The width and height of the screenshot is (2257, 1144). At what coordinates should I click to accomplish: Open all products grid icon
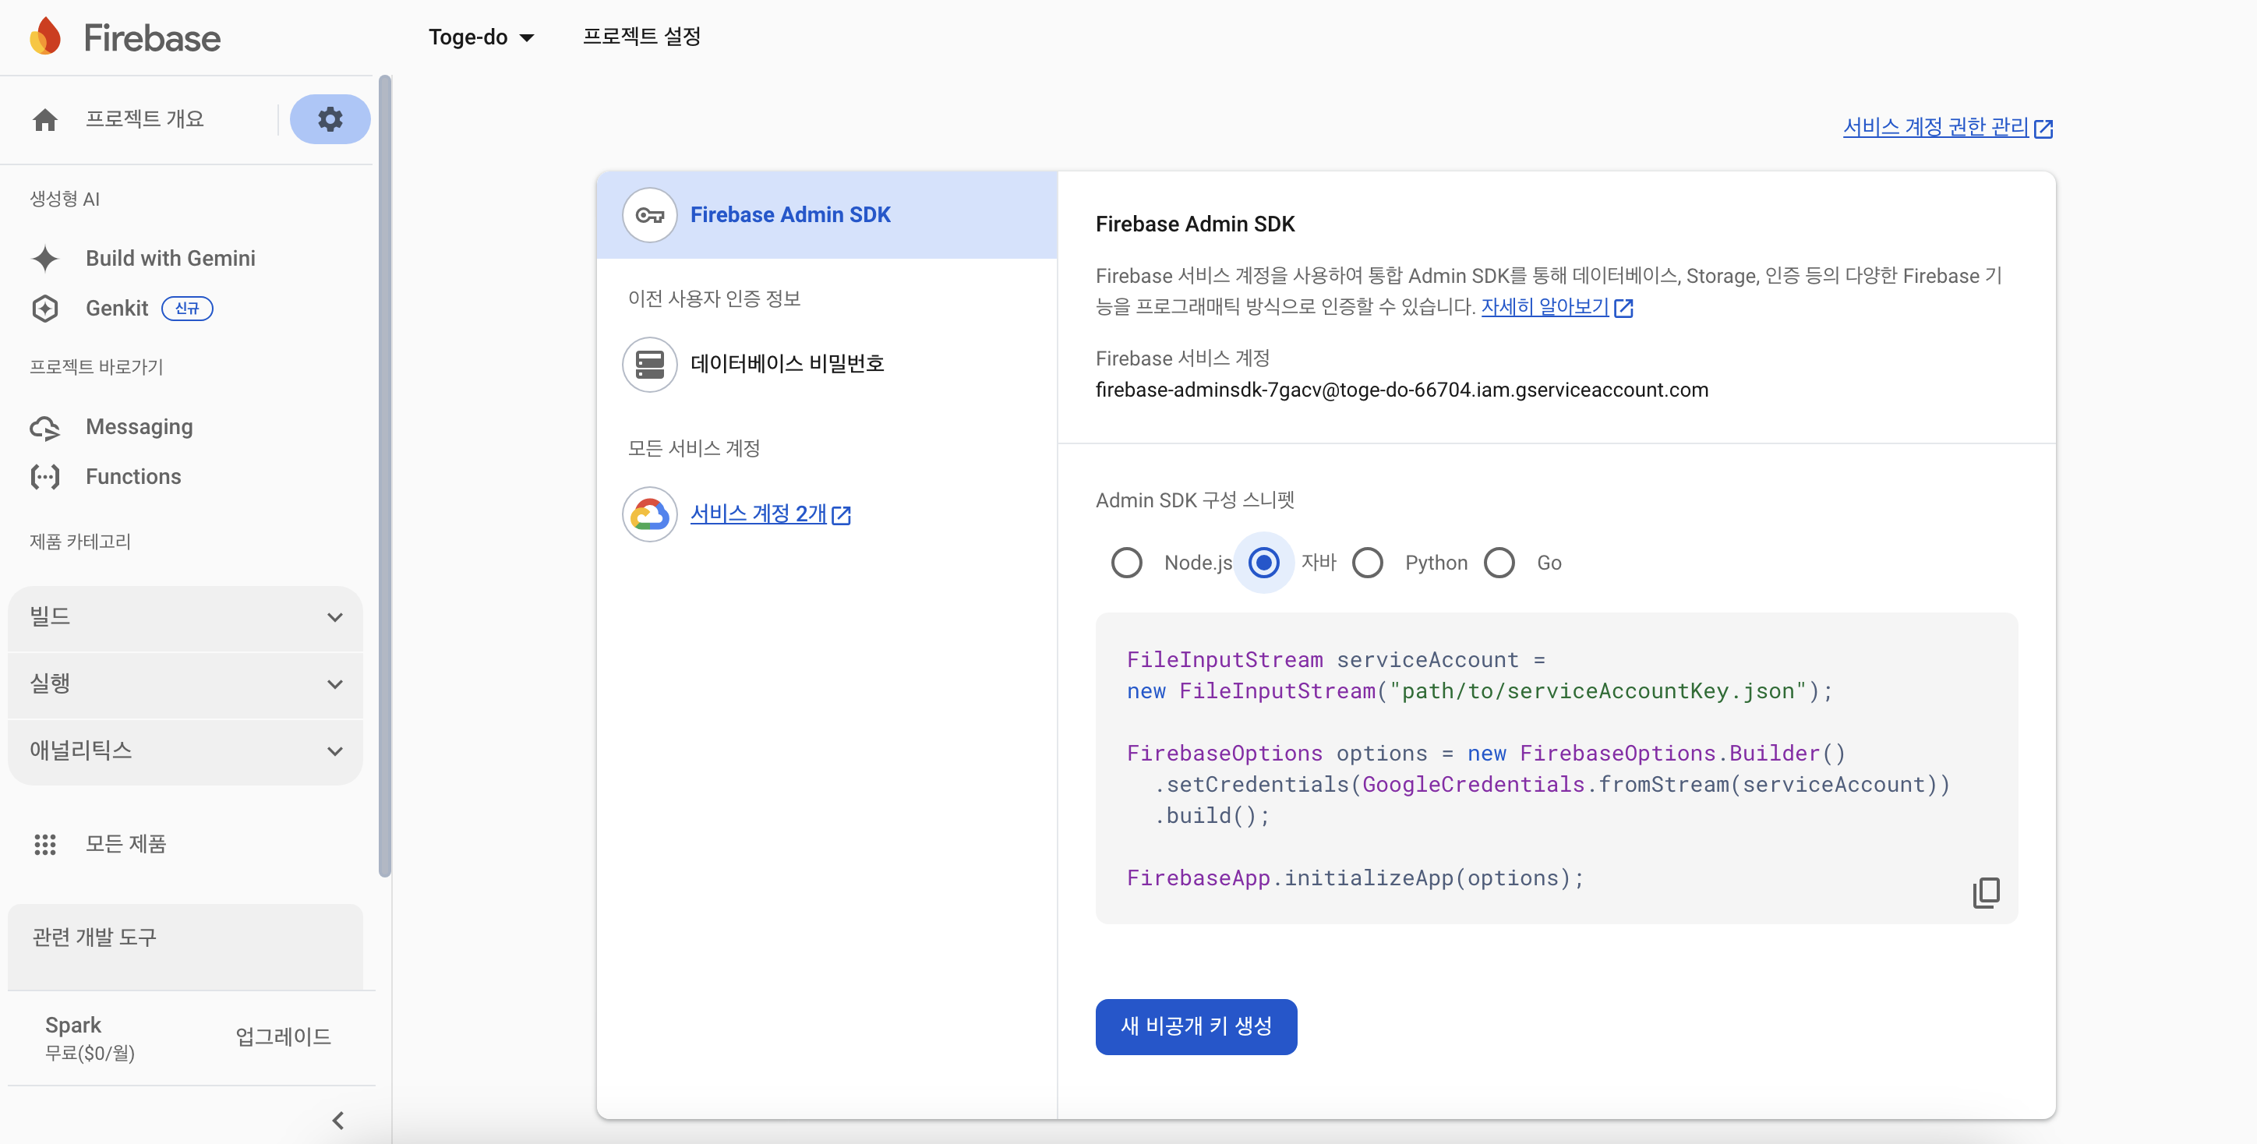pyautogui.click(x=44, y=843)
